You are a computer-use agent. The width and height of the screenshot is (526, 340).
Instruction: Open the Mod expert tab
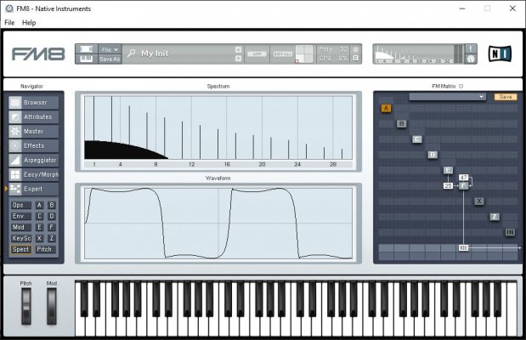(x=20, y=227)
